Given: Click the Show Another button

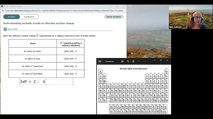Looking at the screenshot, I should 114,17.
